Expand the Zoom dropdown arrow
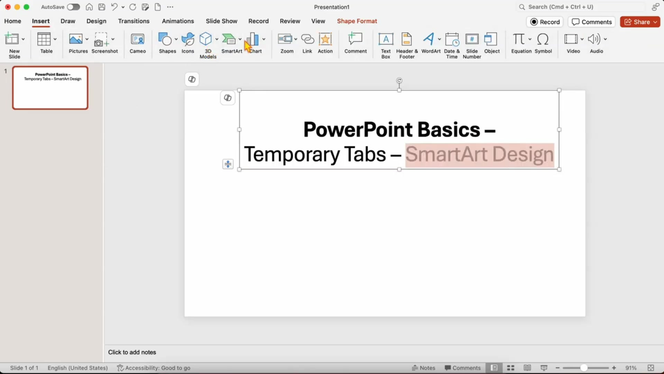The width and height of the screenshot is (664, 374). [296, 39]
